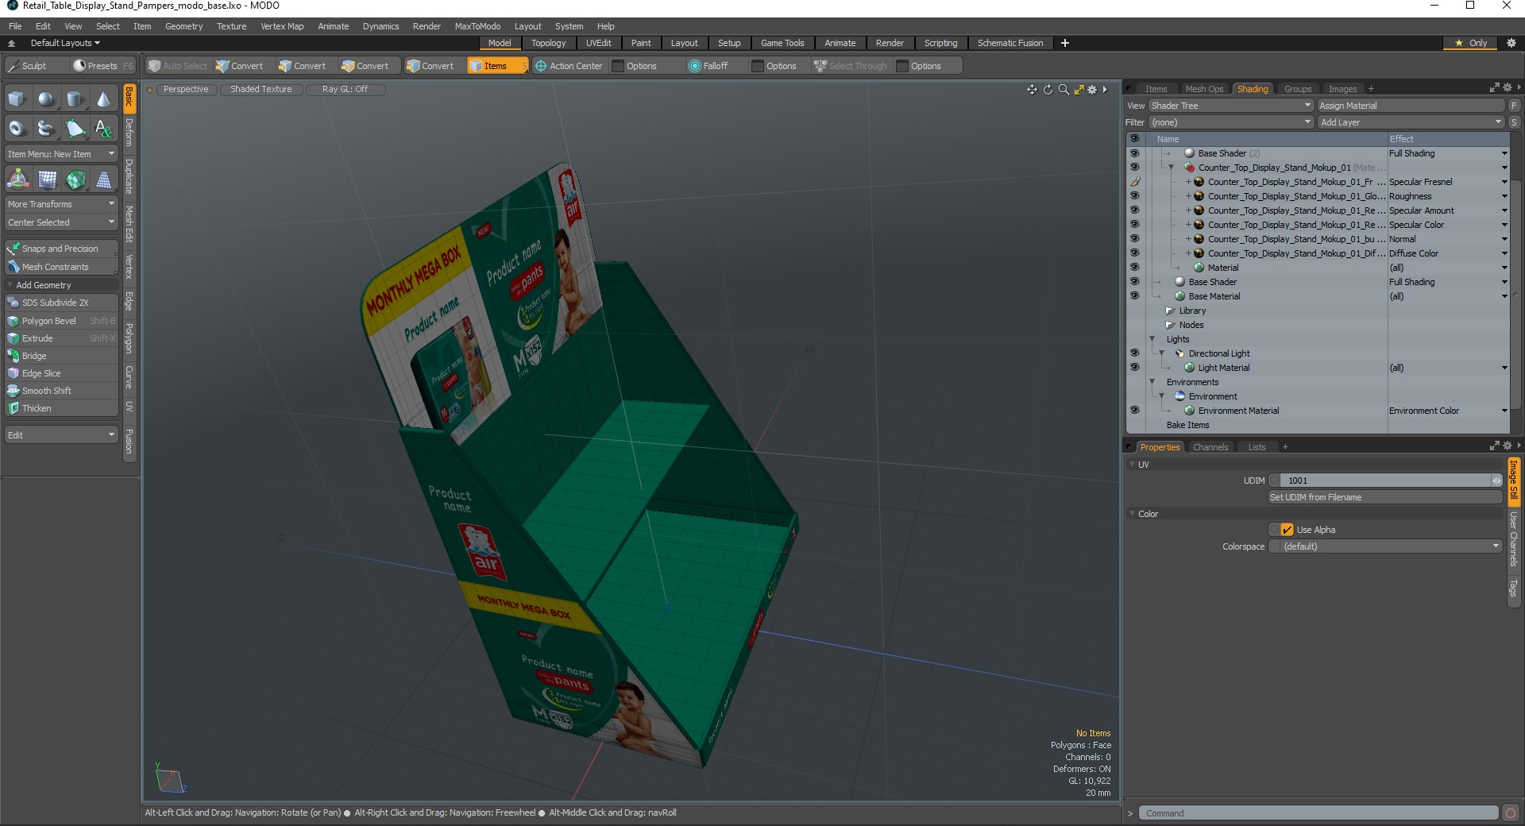Open the Shader Tree view dropdown
The height and width of the screenshot is (826, 1525).
(1230, 106)
